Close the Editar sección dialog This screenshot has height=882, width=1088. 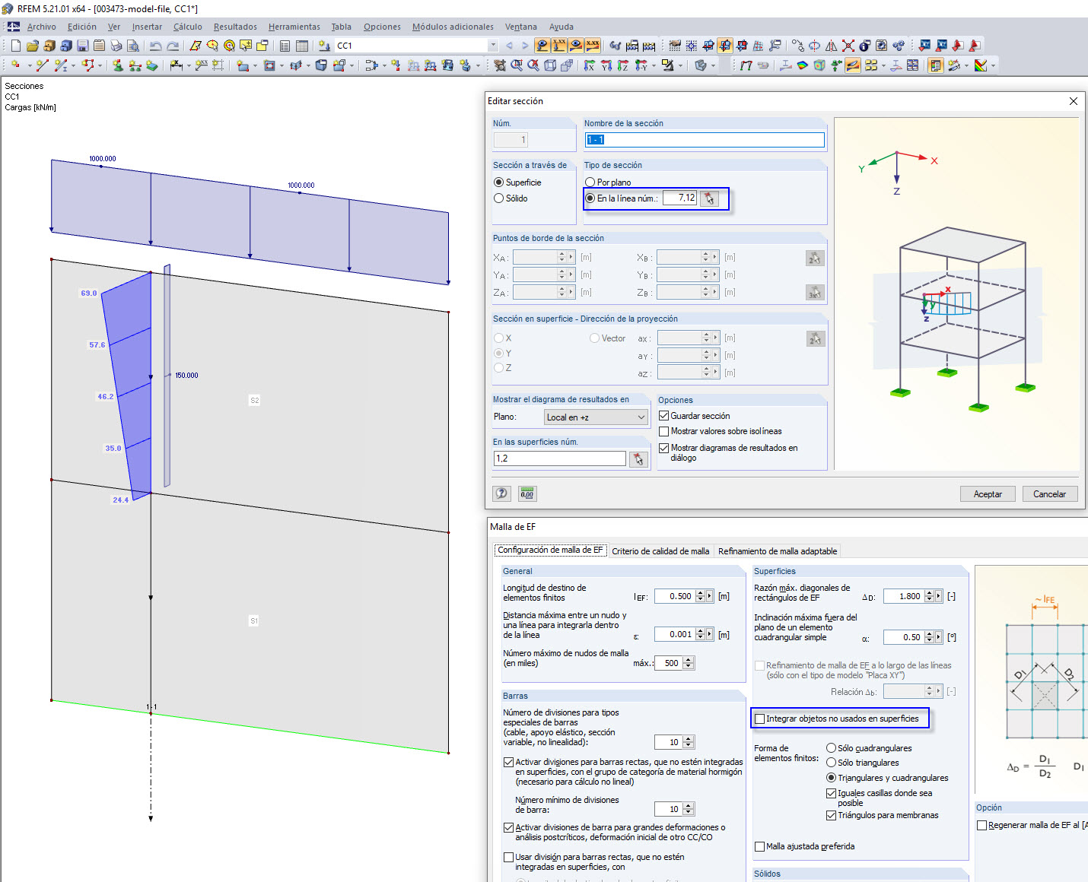(x=1074, y=101)
